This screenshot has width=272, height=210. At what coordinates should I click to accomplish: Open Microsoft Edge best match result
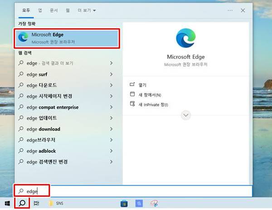(67, 39)
